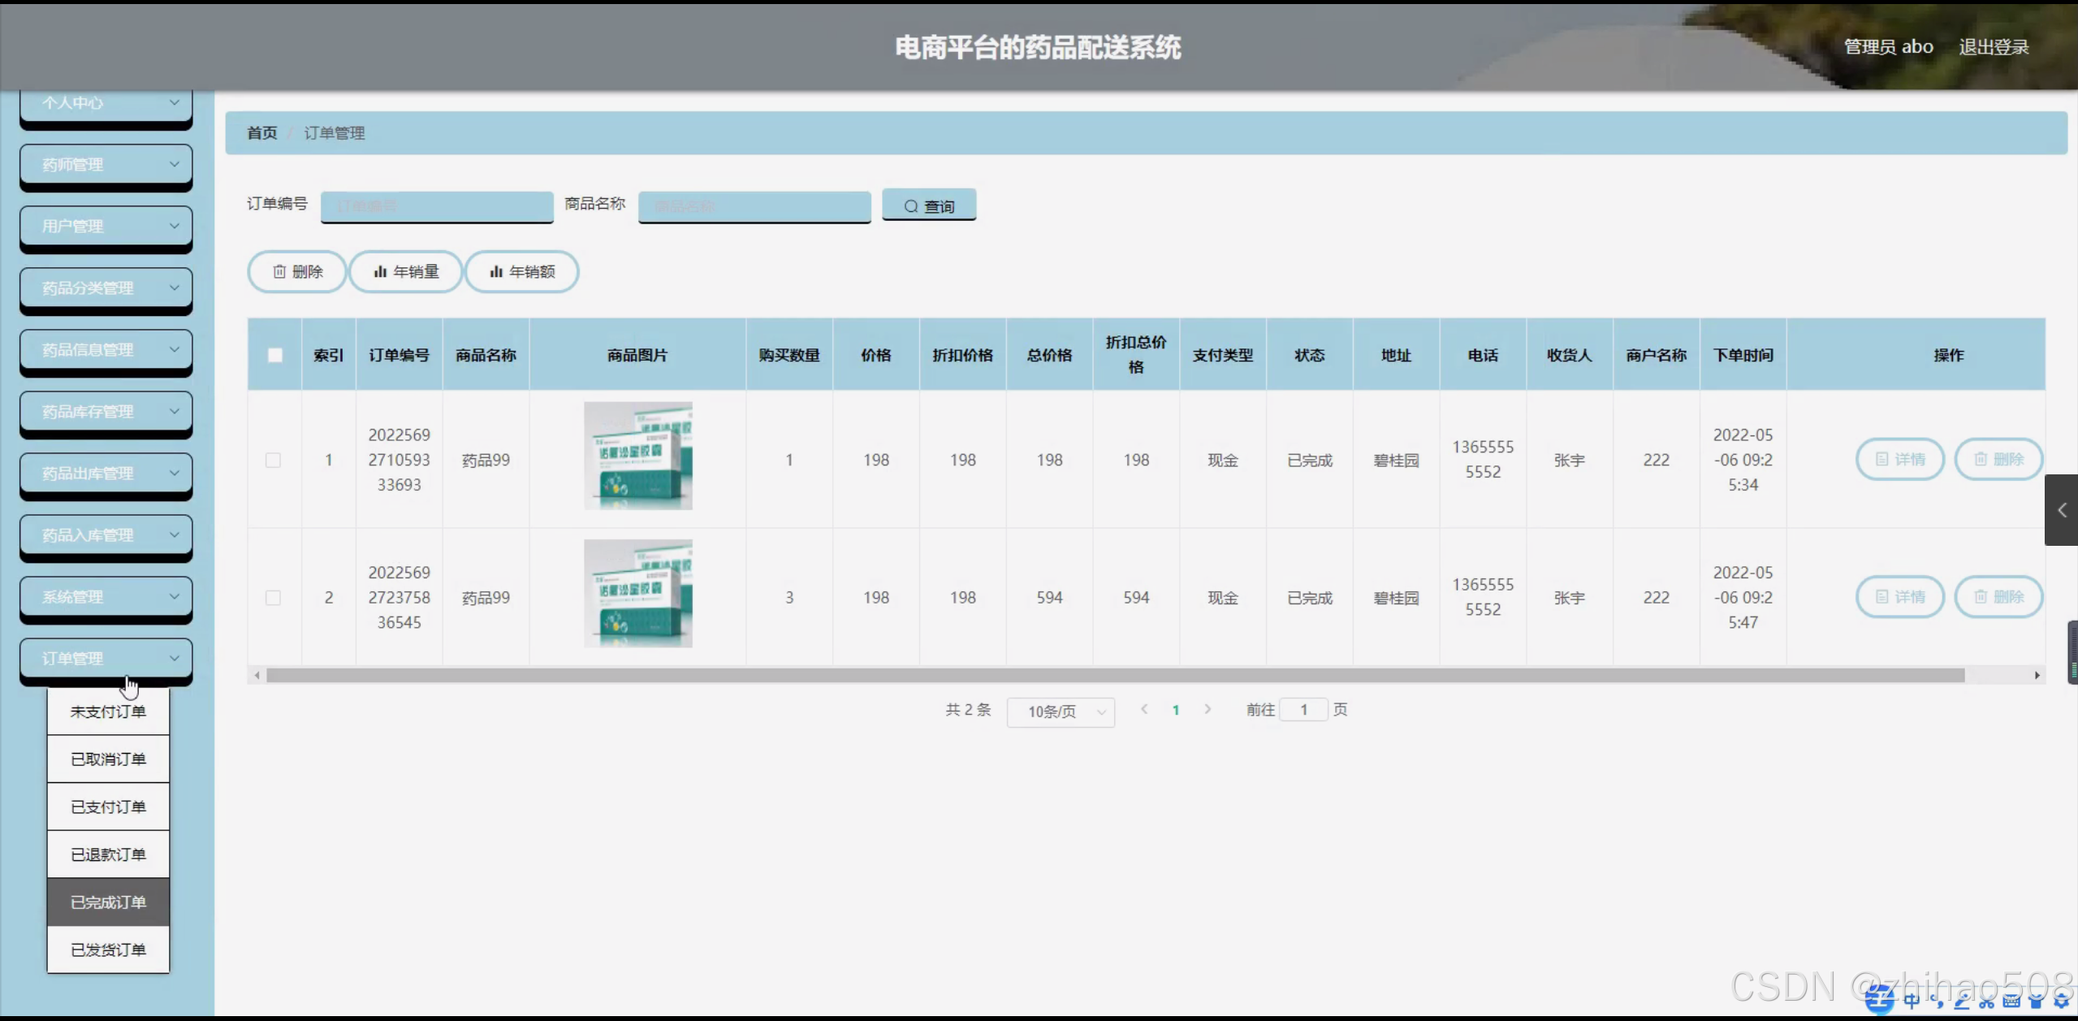
Task: Click the bar chart icon for 年销额
Action: (495, 271)
